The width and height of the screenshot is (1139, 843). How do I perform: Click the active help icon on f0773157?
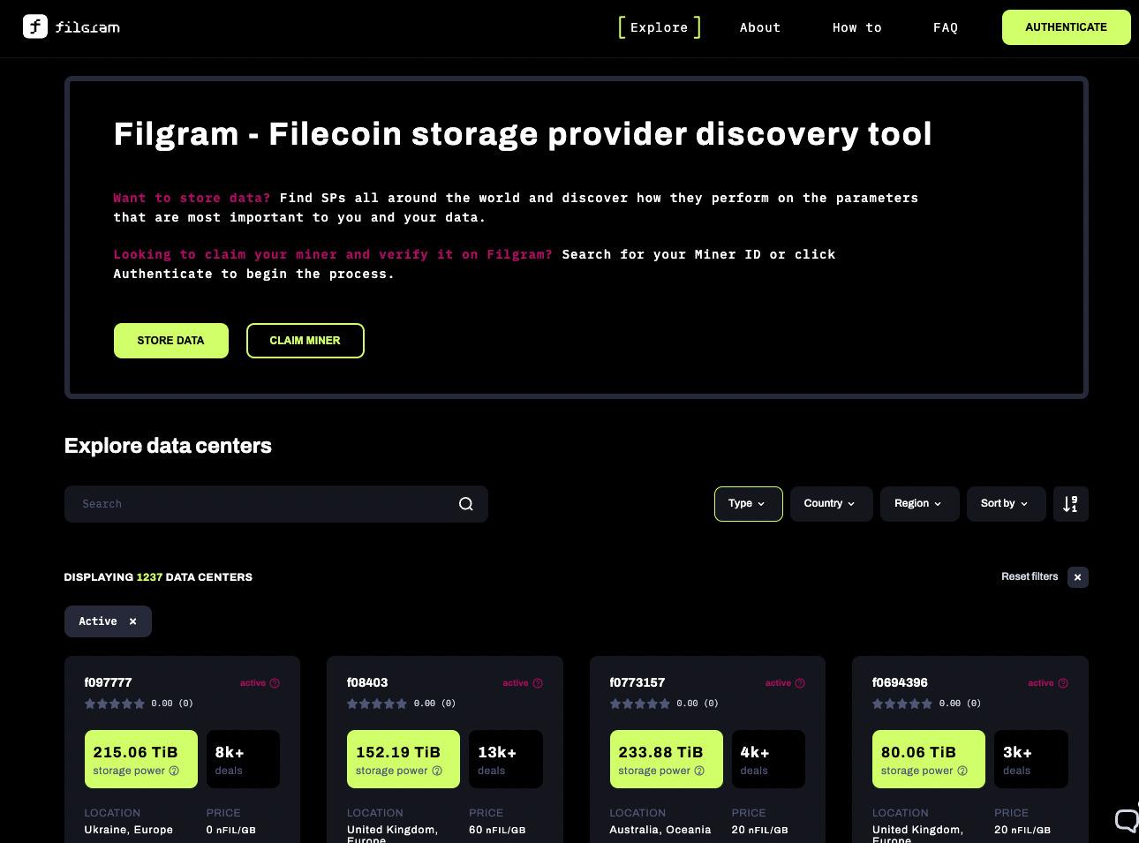(800, 683)
